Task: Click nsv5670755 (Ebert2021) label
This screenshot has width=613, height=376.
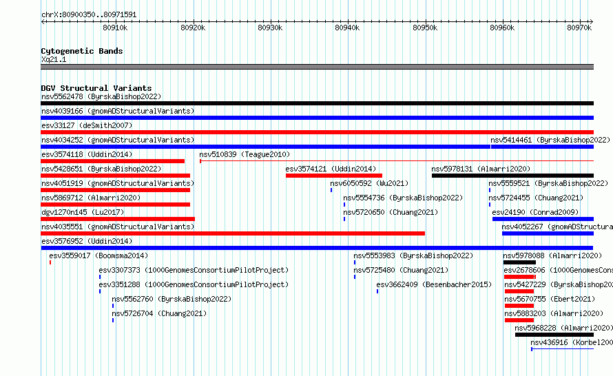Action: click(x=550, y=299)
